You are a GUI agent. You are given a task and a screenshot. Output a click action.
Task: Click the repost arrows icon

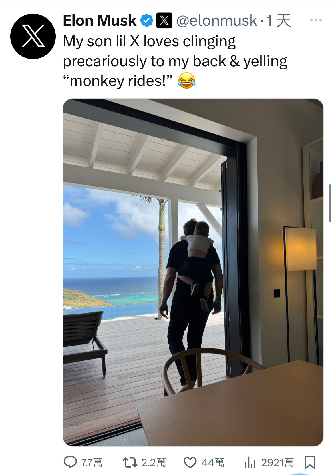tap(130, 462)
